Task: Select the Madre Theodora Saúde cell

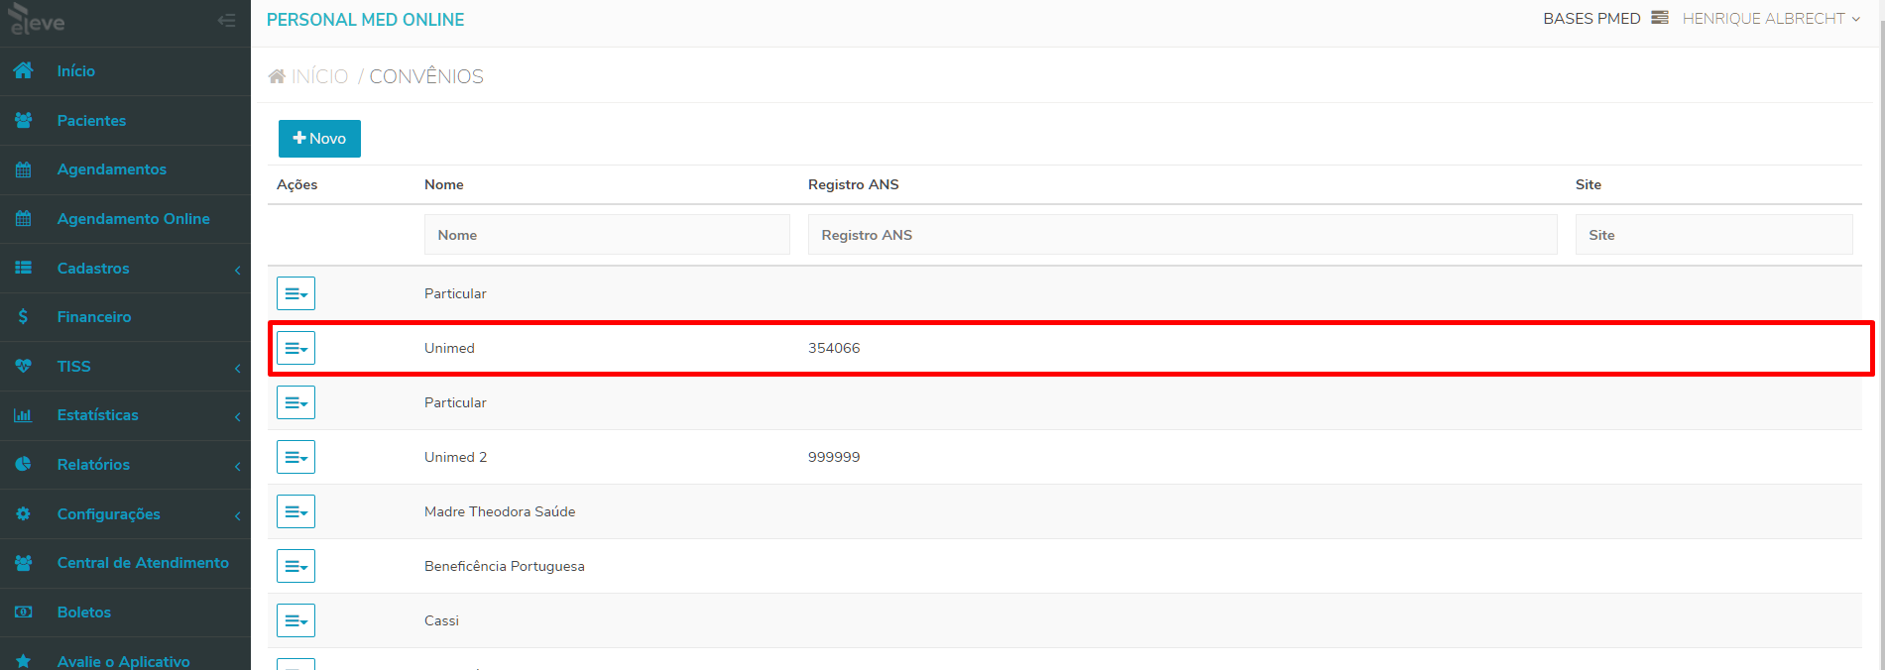Action: click(x=500, y=511)
